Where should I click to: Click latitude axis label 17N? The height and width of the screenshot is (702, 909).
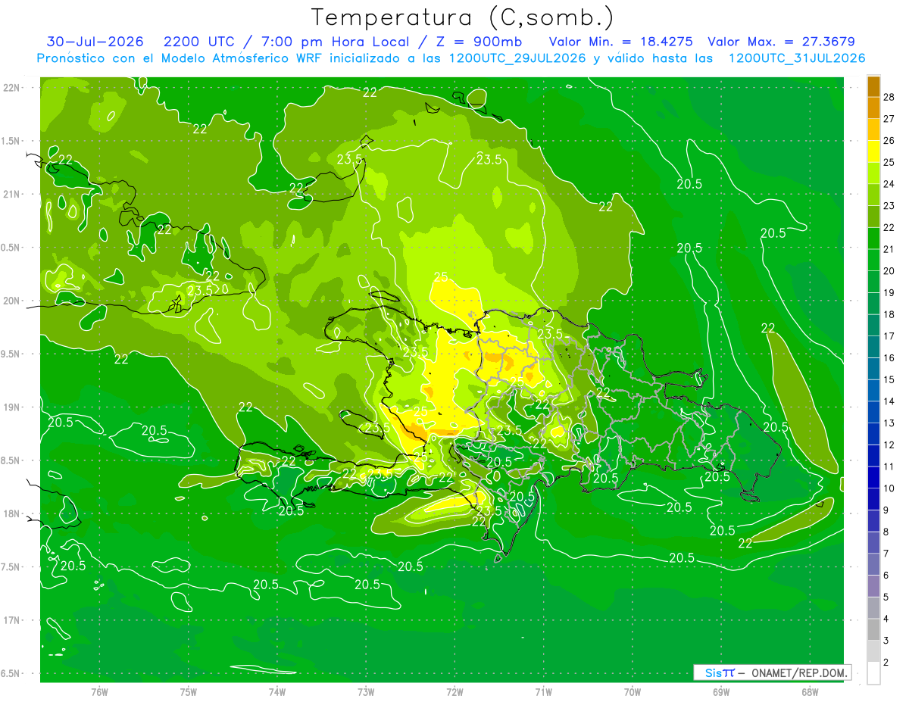pos(11,620)
